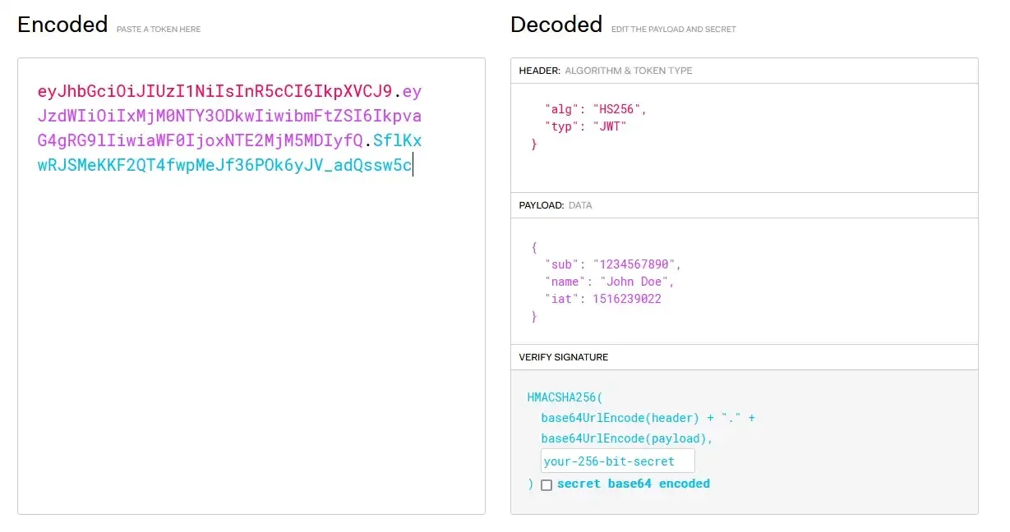Click the HEADER: ALGORITHM & TOKEN TYPE label
This screenshot has width=1010, height=532.
pos(606,71)
